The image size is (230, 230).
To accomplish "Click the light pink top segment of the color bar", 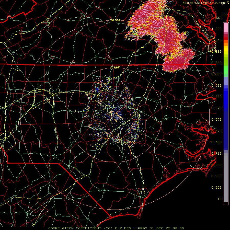I will coord(226,27).
